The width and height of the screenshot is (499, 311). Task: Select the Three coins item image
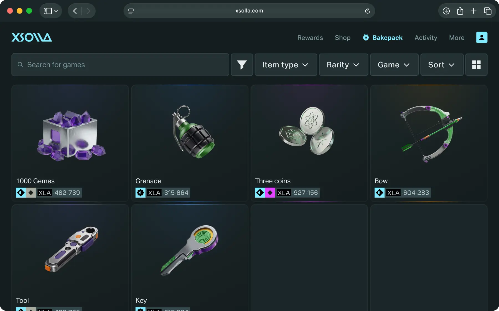click(x=307, y=131)
